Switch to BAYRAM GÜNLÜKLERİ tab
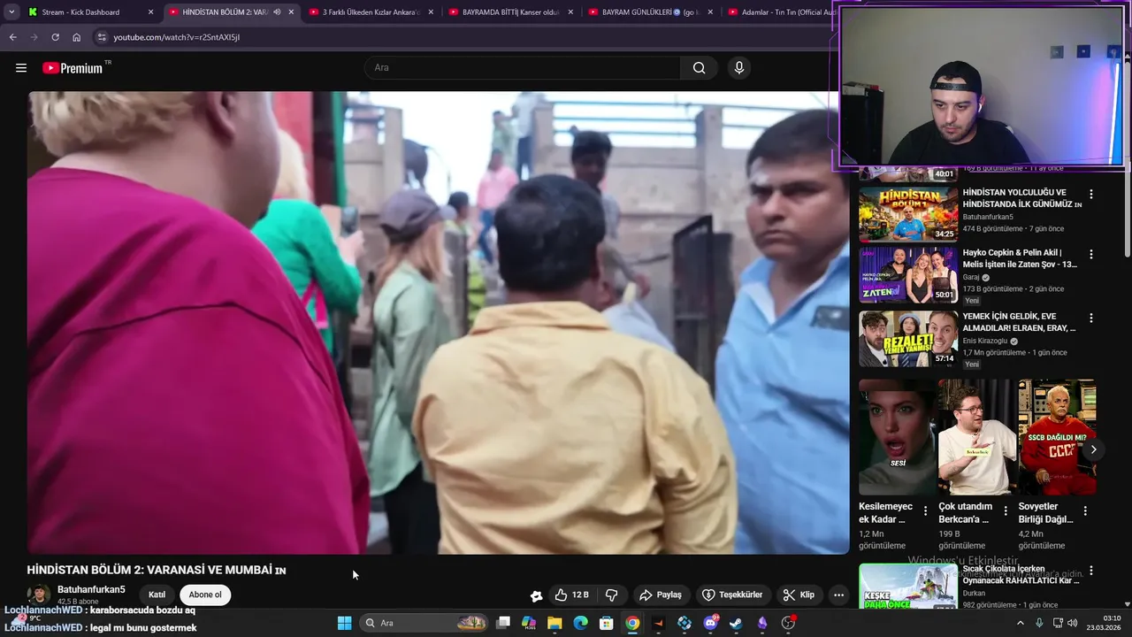This screenshot has width=1132, height=637. pos(651,12)
